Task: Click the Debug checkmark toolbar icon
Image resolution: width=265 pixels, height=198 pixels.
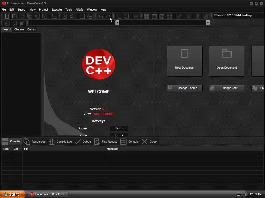Action: pyautogui.click(x=179, y=16)
